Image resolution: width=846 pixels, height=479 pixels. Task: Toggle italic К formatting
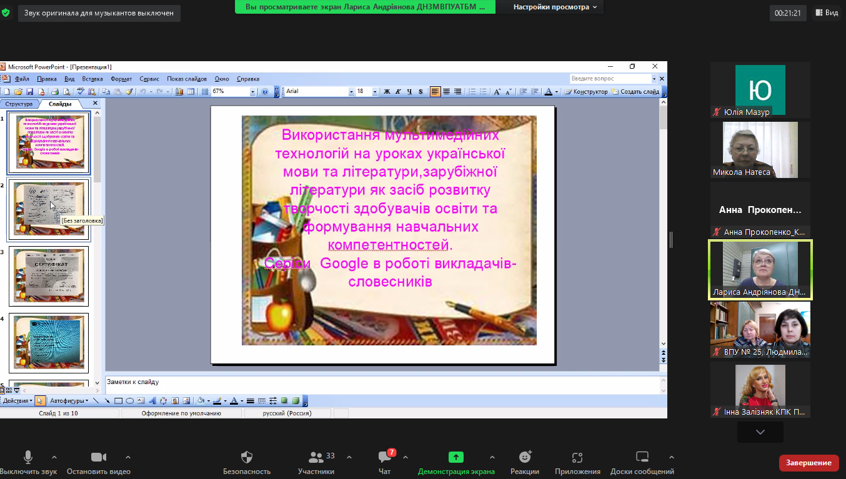(x=398, y=91)
